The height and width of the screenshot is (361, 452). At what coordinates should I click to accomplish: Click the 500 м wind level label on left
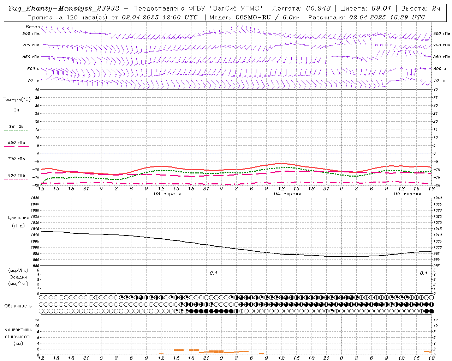pos(34,69)
